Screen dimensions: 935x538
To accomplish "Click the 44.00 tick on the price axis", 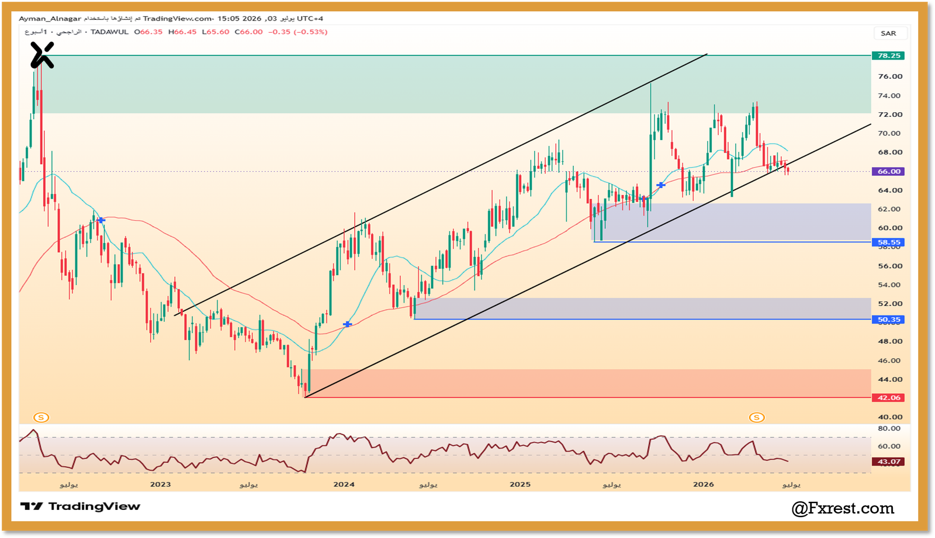I will tap(890, 379).
